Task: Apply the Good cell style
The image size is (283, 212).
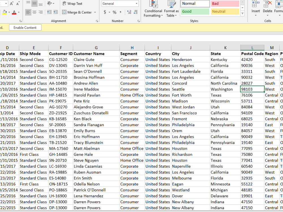Action: point(195,12)
